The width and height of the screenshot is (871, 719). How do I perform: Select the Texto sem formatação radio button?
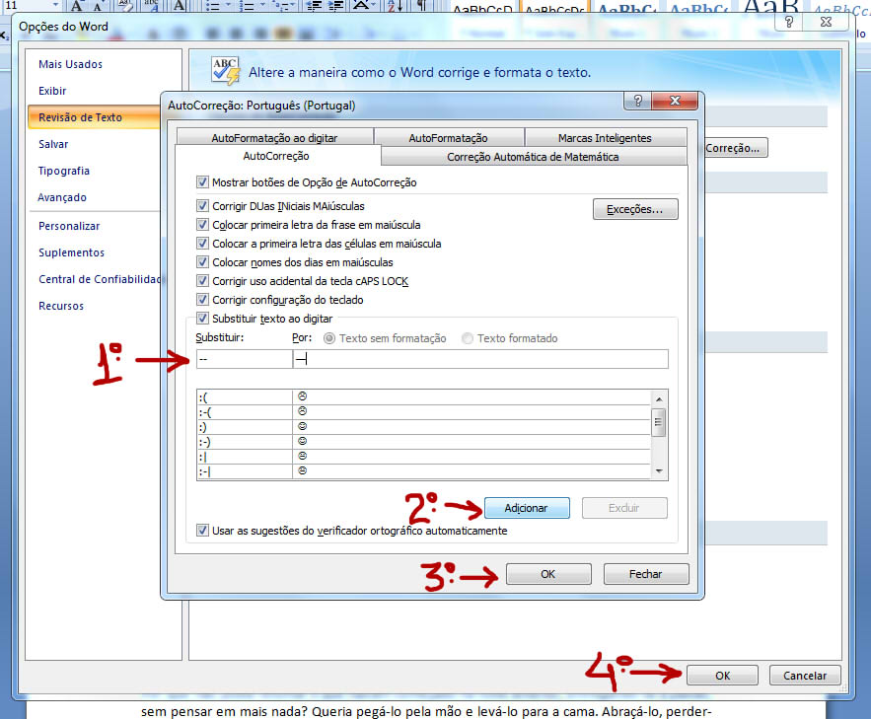coord(329,338)
